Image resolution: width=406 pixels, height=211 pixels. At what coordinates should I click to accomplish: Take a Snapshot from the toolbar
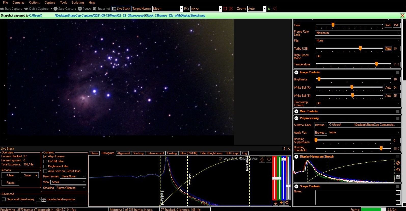[x=101, y=9]
